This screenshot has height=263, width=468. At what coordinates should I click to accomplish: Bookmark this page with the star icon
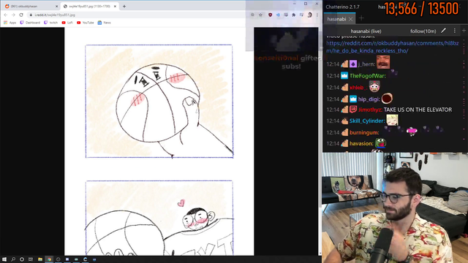coord(260,15)
